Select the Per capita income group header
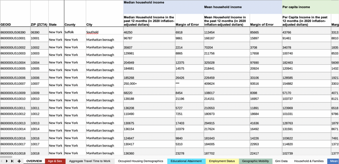This screenshot has height=164, width=339. [x=296, y=7]
